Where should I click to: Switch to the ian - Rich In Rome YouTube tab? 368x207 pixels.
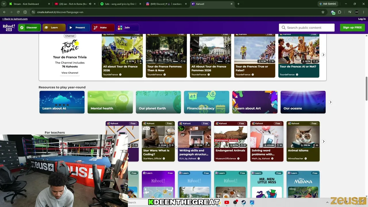click(x=71, y=4)
